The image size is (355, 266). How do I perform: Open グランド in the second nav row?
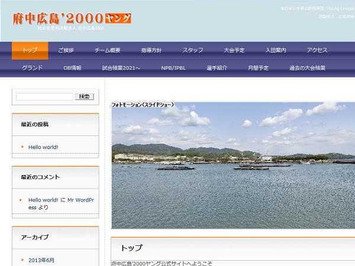pyautogui.click(x=32, y=68)
